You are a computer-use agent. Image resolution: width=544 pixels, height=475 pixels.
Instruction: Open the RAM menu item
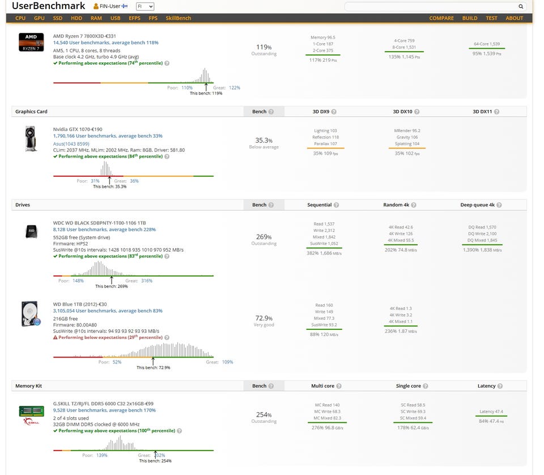click(x=96, y=18)
